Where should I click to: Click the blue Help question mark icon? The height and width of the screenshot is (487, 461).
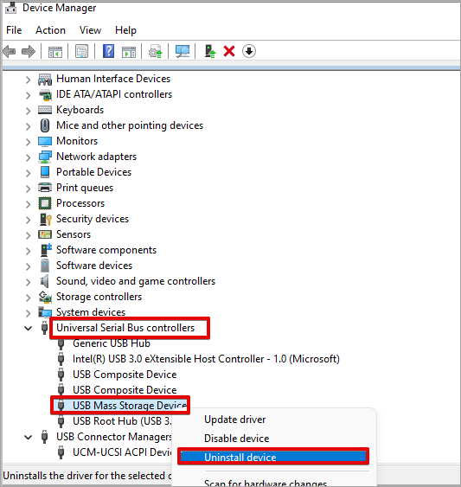point(108,51)
